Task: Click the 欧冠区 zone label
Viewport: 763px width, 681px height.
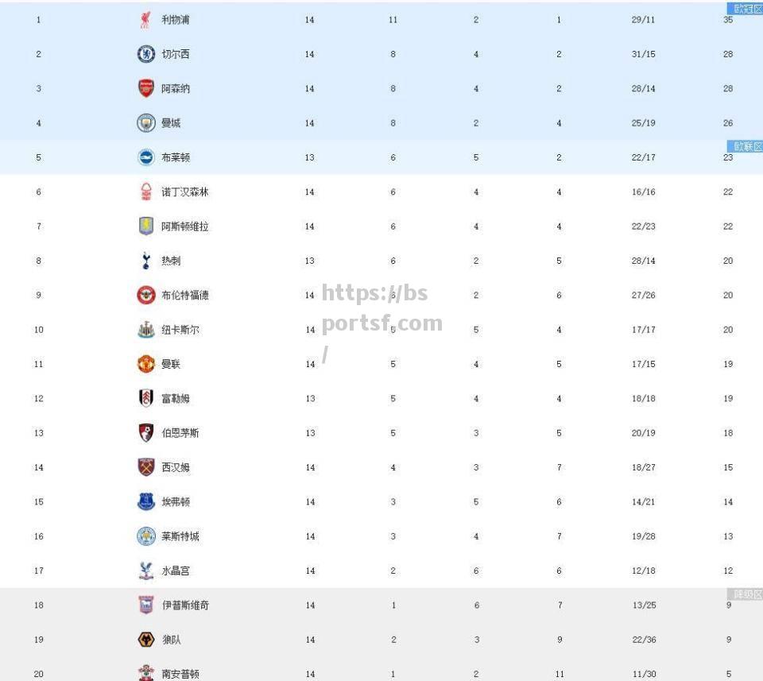Action: click(745, 8)
